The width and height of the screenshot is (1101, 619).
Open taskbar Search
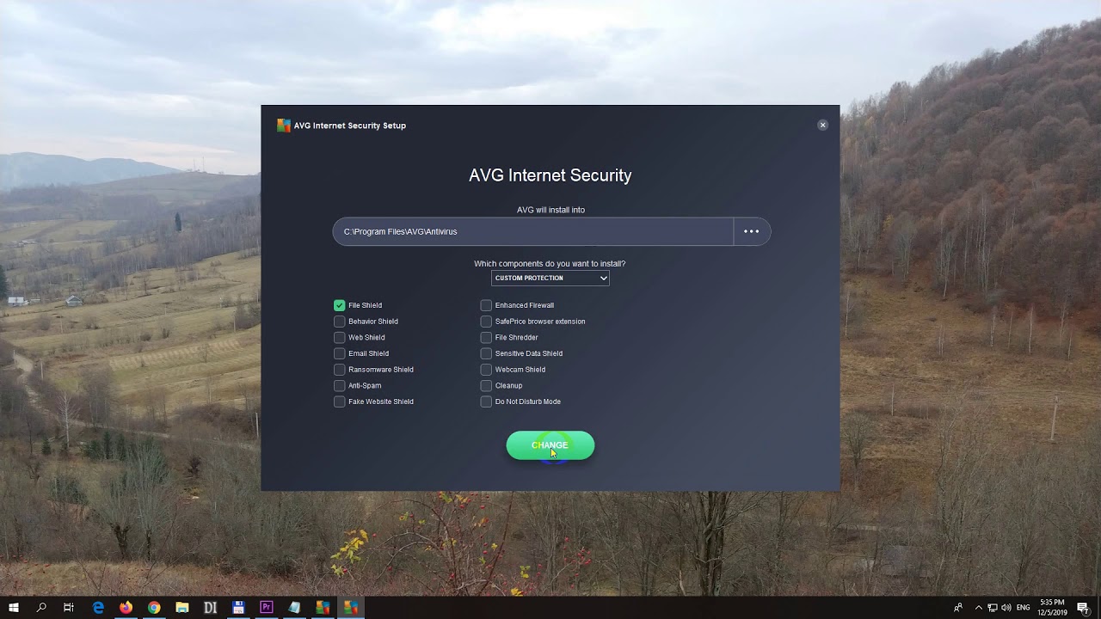tap(41, 607)
